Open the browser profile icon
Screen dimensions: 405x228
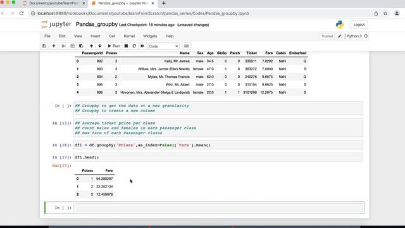397,13
